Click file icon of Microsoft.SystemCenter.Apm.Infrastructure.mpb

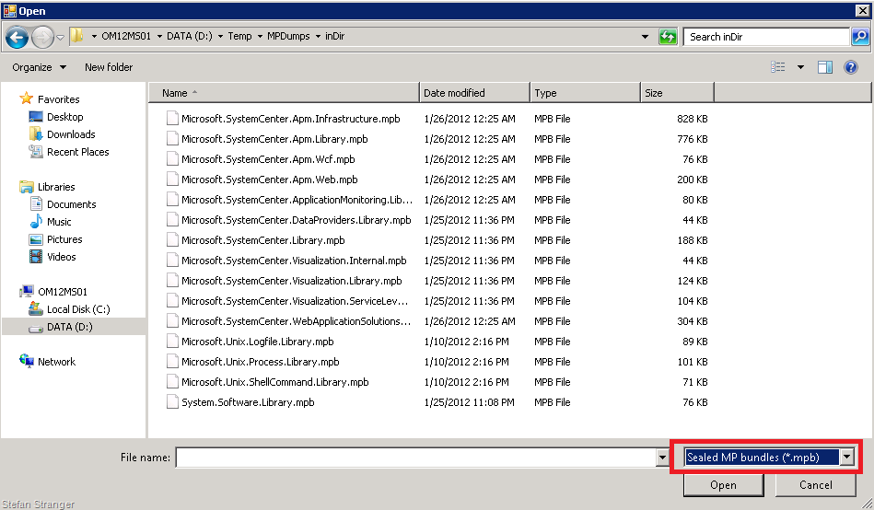172,118
